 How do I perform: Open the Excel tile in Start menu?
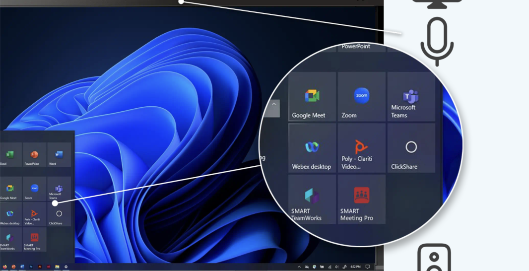[x=10, y=155]
